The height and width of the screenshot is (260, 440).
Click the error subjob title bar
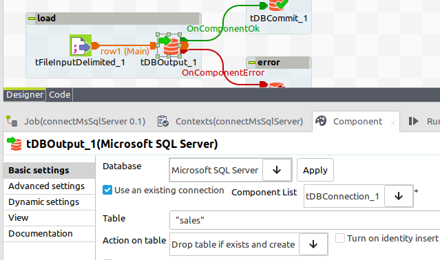(279, 63)
